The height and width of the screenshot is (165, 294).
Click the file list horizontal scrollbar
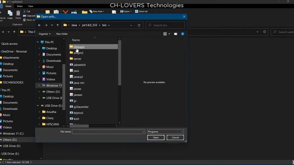coord(79,126)
